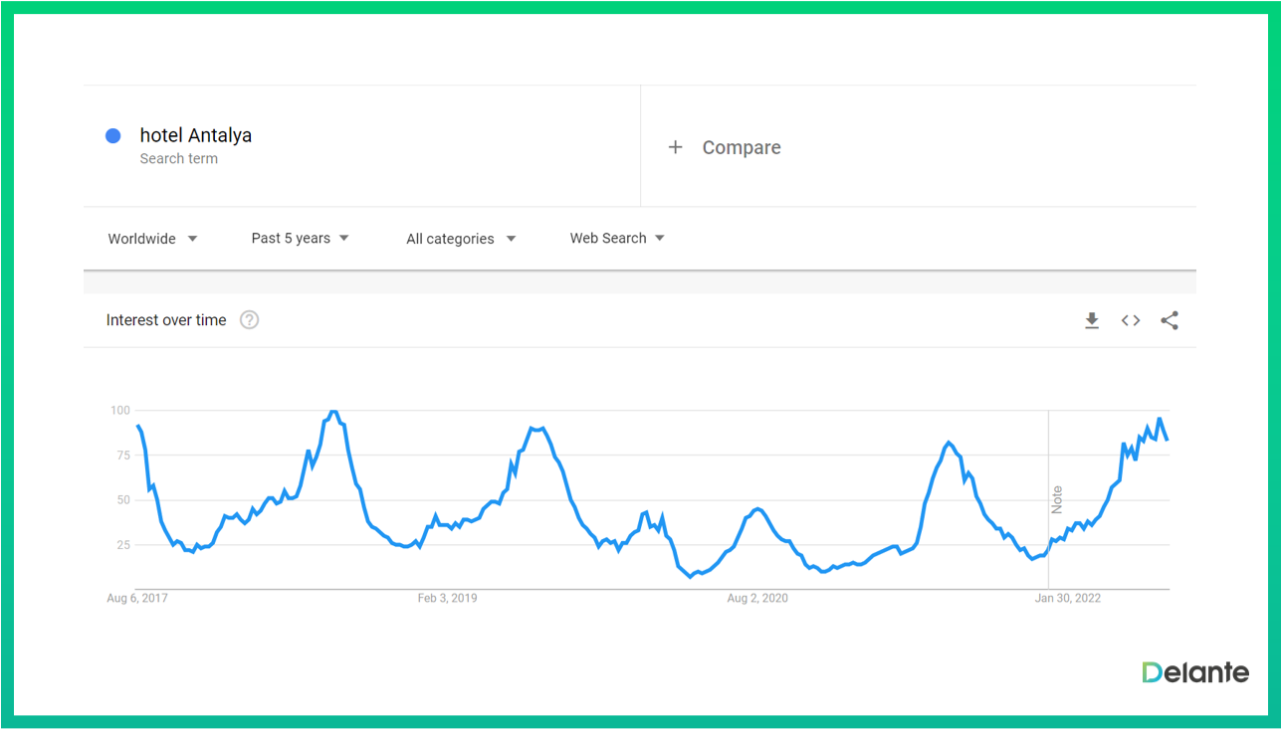Viewport: 1282px width, 731px height.
Task: Open the embed code icon
Action: tap(1131, 320)
